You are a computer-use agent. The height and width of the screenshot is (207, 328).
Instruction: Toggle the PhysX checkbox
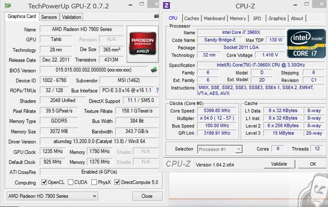(94, 182)
